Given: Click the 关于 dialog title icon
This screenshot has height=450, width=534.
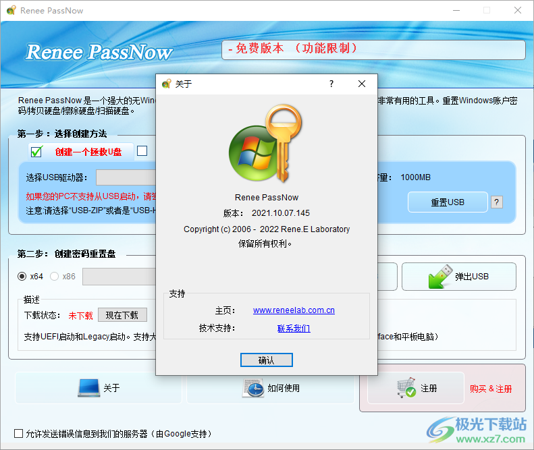Looking at the screenshot, I should tap(166, 84).
